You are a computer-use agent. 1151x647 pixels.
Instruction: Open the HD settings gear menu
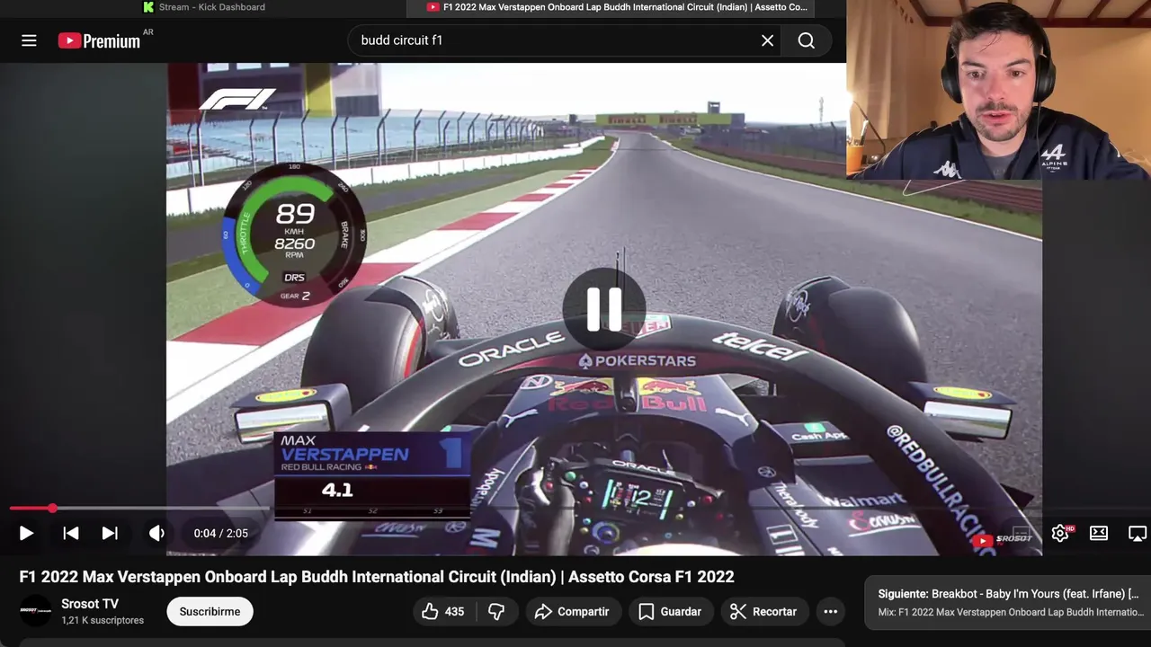pyautogui.click(x=1061, y=533)
